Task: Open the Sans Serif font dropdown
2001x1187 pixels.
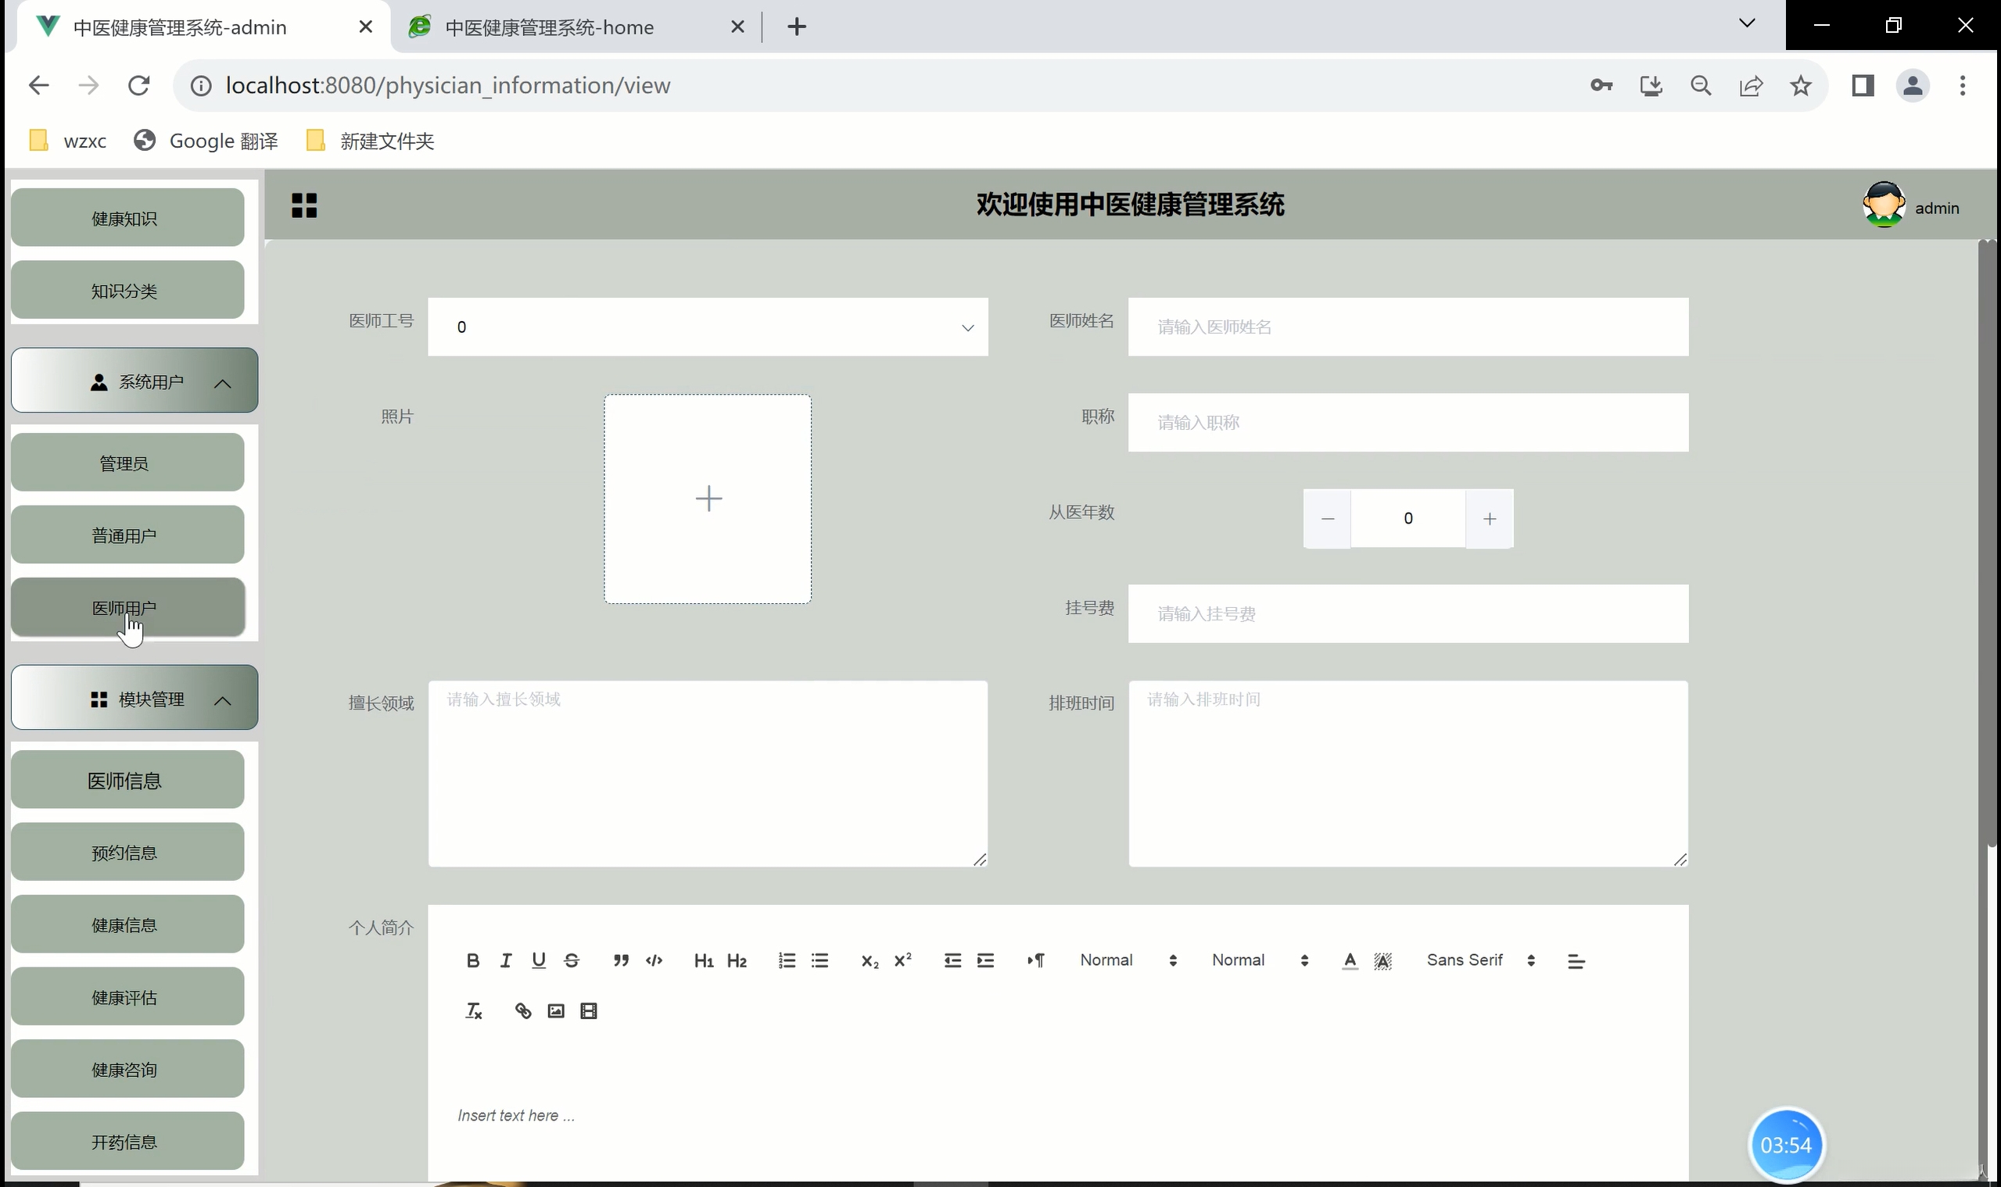Action: click(1481, 960)
